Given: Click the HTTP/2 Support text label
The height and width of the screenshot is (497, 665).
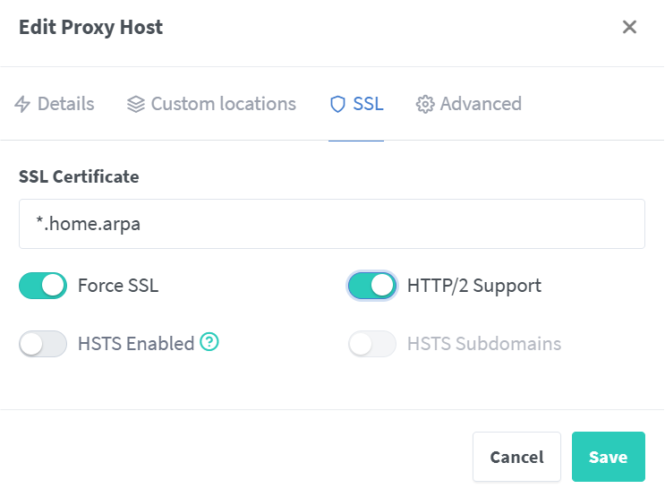Looking at the screenshot, I should click(x=474, y=286).
